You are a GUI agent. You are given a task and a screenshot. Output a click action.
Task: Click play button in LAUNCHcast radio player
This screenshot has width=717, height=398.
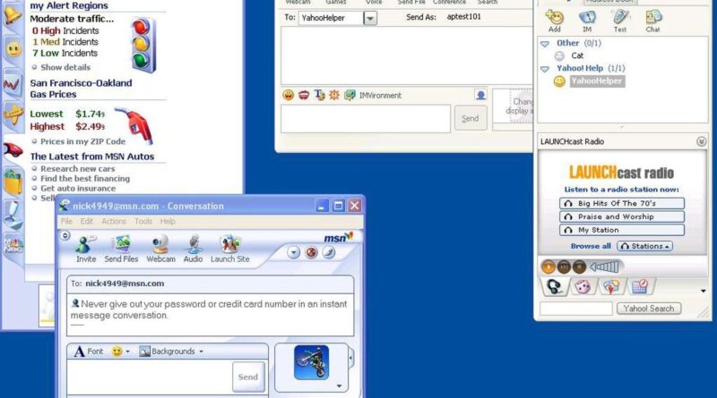pos(548,267)
